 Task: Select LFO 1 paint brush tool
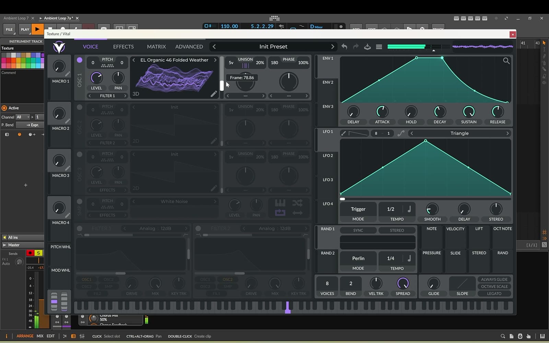click(x=343, y=133)
